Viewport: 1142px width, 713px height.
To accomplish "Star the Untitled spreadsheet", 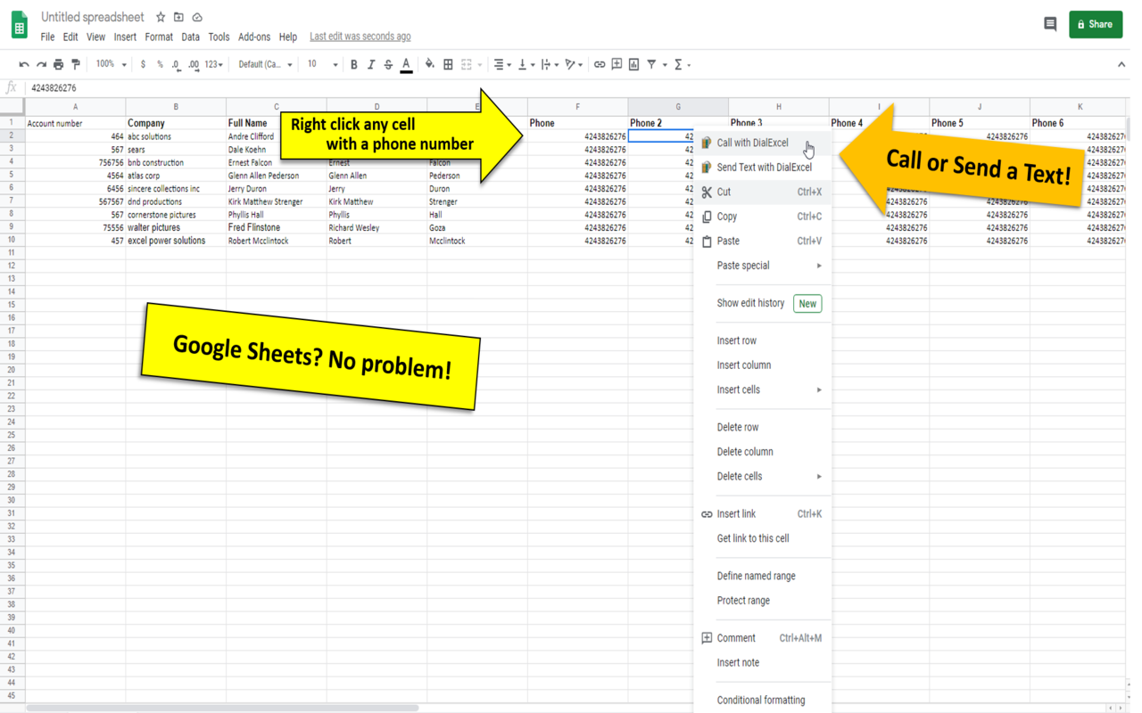I will pos(161,17).
